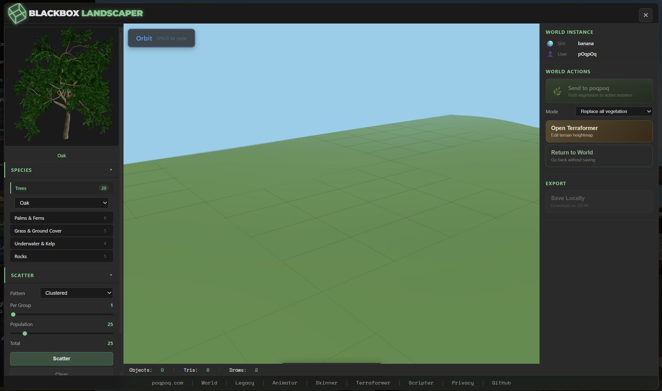Screen dimensions: 662x391
Task: Open the Terraformer footer link
Action: [x=373, y=383]
